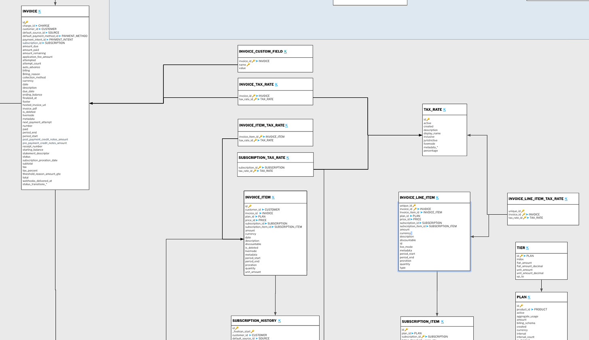Click link icon beside SUBSCRIPTION_TAX_RATE title
This screenshot has width=589, height=340.
pos(288,158)
